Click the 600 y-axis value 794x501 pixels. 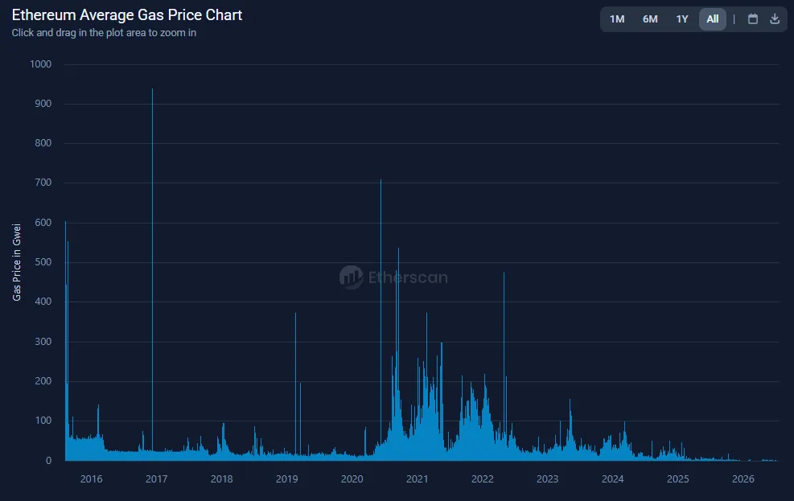pos(43,223)
